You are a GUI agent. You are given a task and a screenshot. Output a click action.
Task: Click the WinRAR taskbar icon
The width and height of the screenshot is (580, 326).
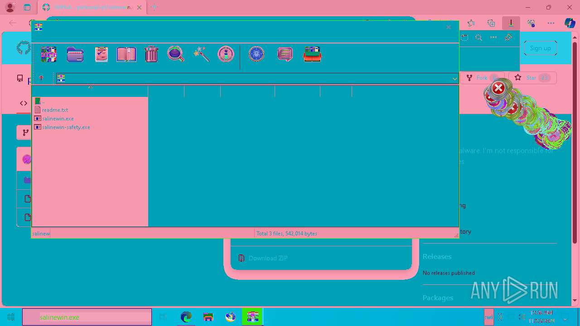[x=252, y=317]
